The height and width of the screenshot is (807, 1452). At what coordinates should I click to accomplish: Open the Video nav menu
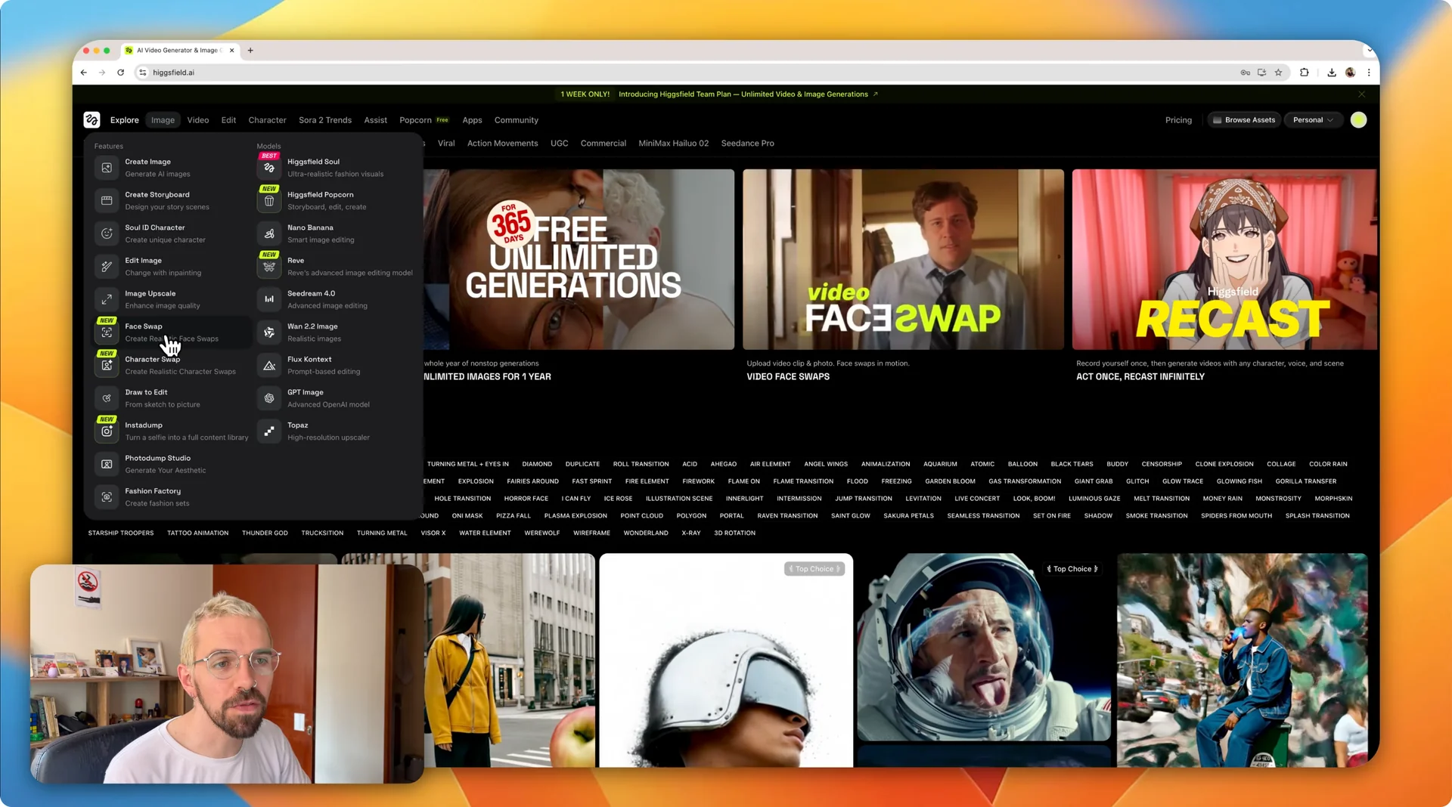tap(198, 120)
